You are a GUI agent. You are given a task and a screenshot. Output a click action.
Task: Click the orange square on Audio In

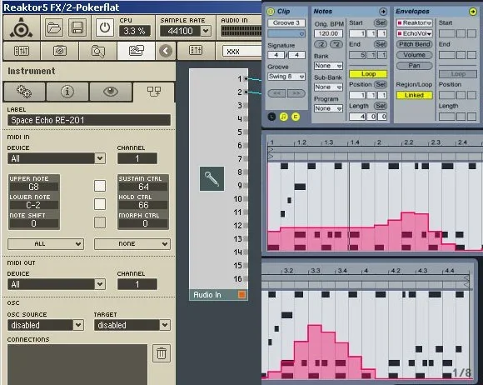click(x=242, y=295)
